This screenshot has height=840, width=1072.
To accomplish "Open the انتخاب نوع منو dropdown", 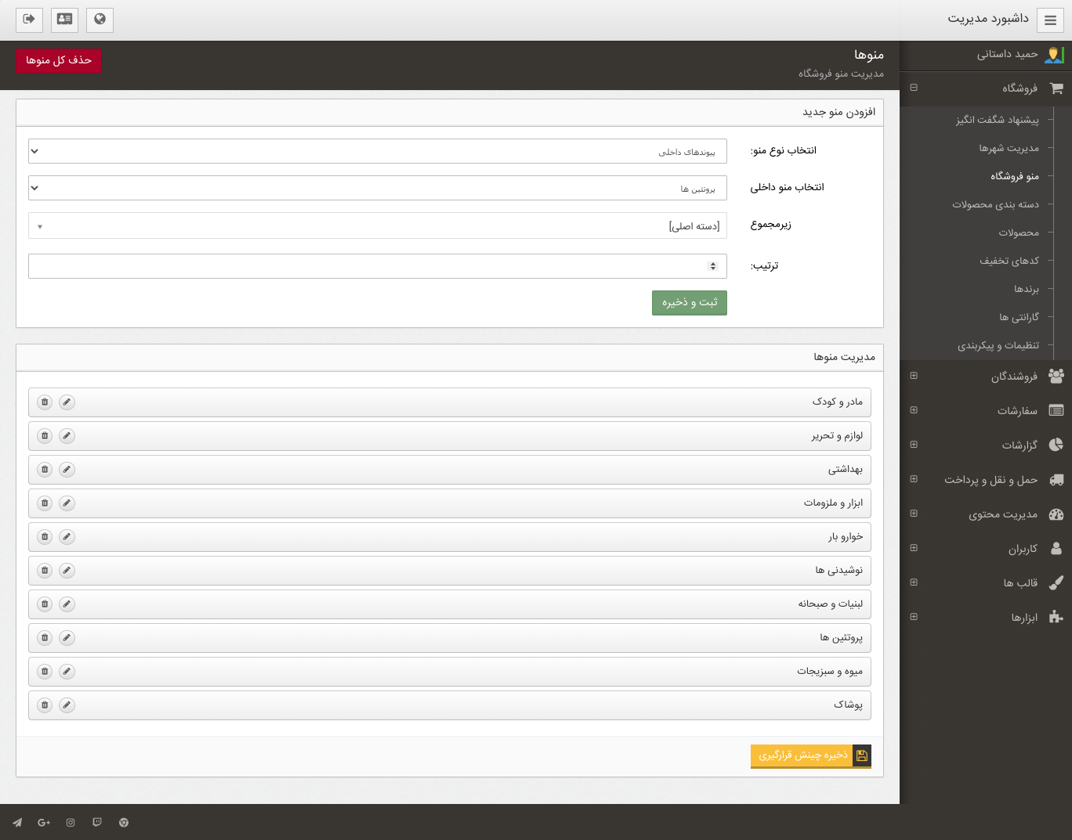I will click(x=377, y=151).
